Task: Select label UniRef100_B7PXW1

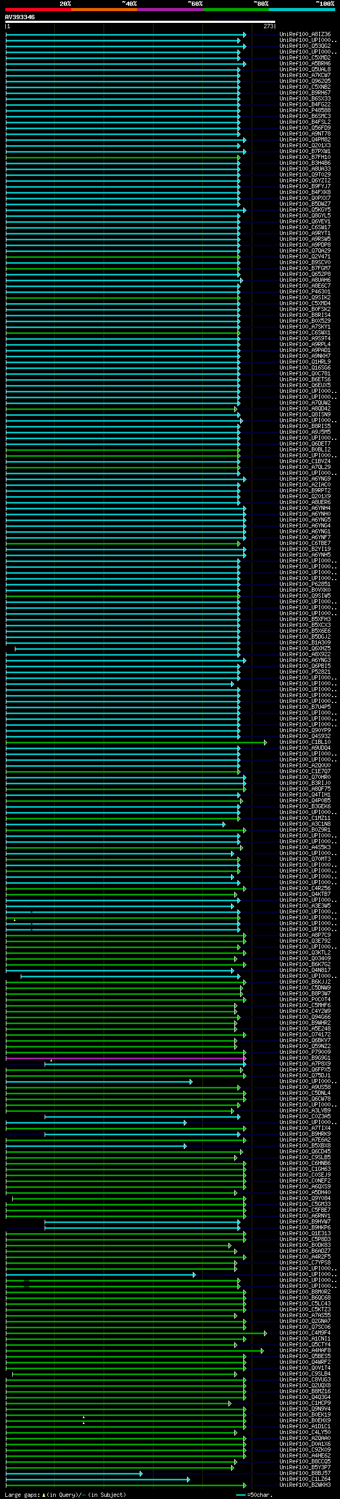Action: (305, 152)
